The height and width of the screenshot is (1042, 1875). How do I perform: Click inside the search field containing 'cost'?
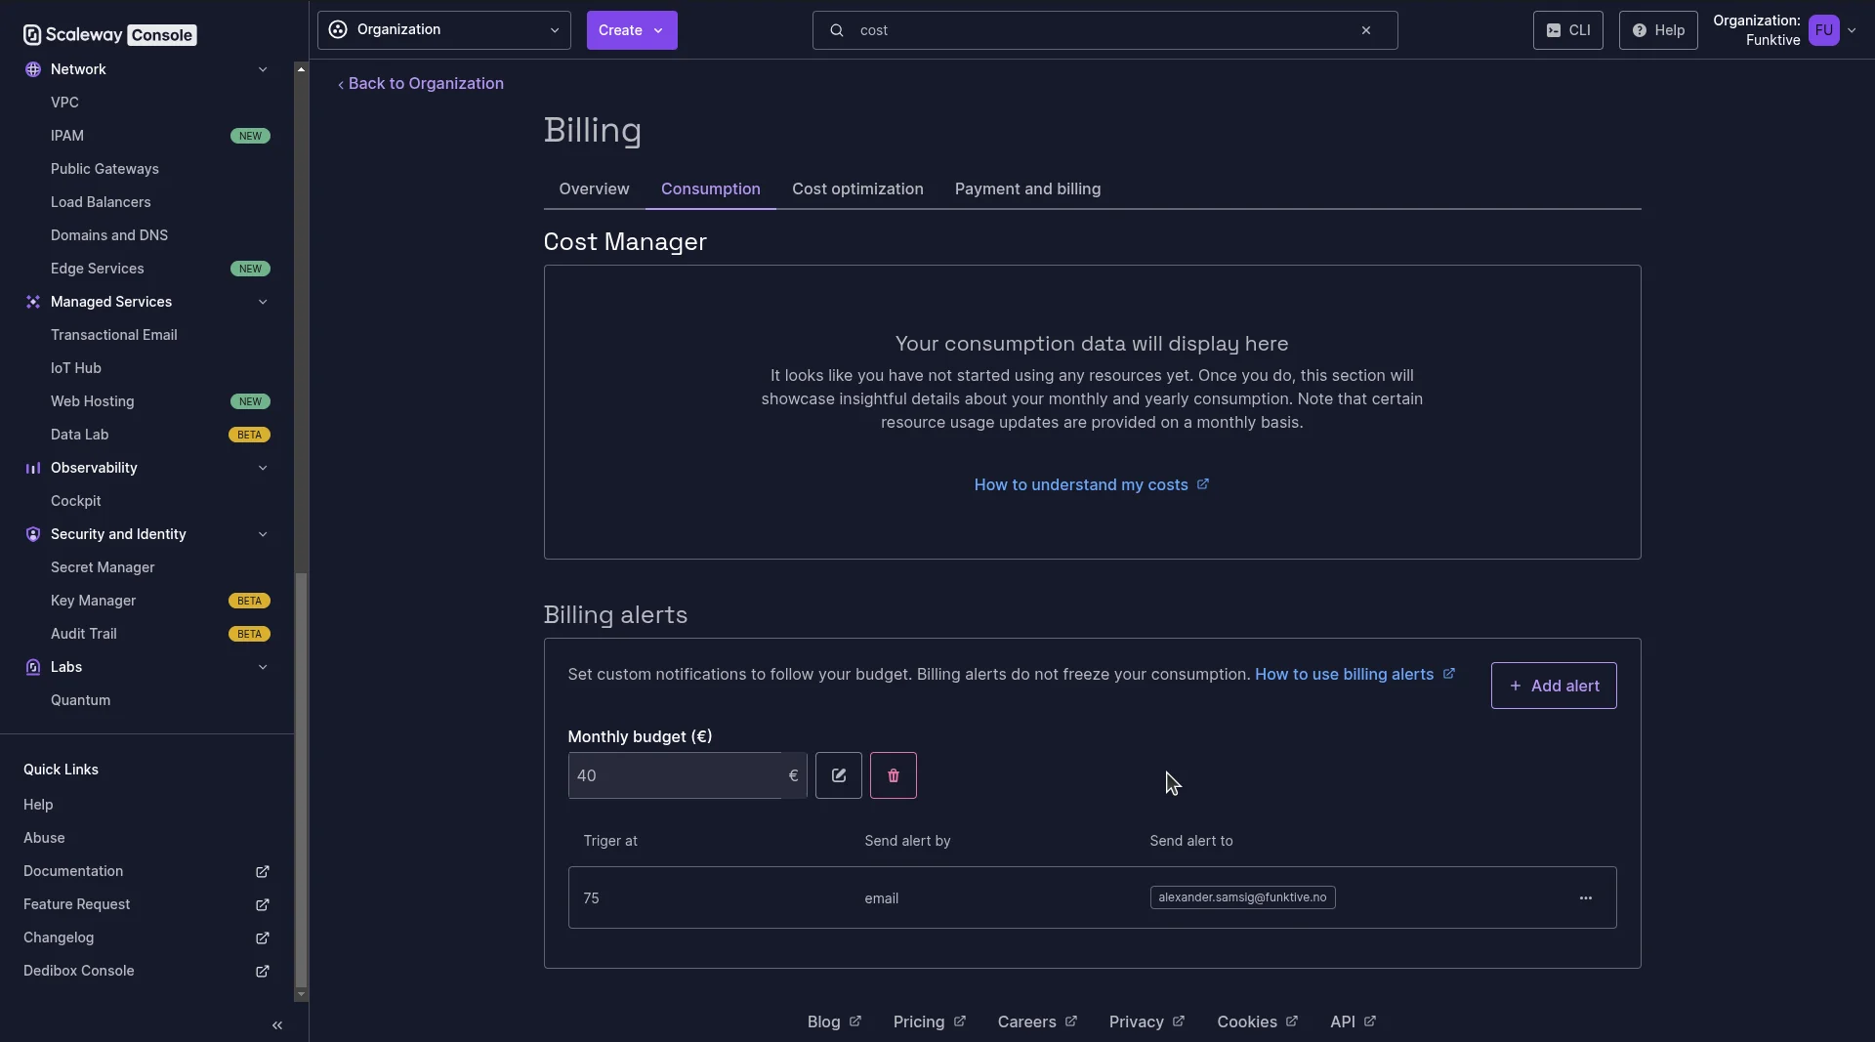click(1104, 30)
